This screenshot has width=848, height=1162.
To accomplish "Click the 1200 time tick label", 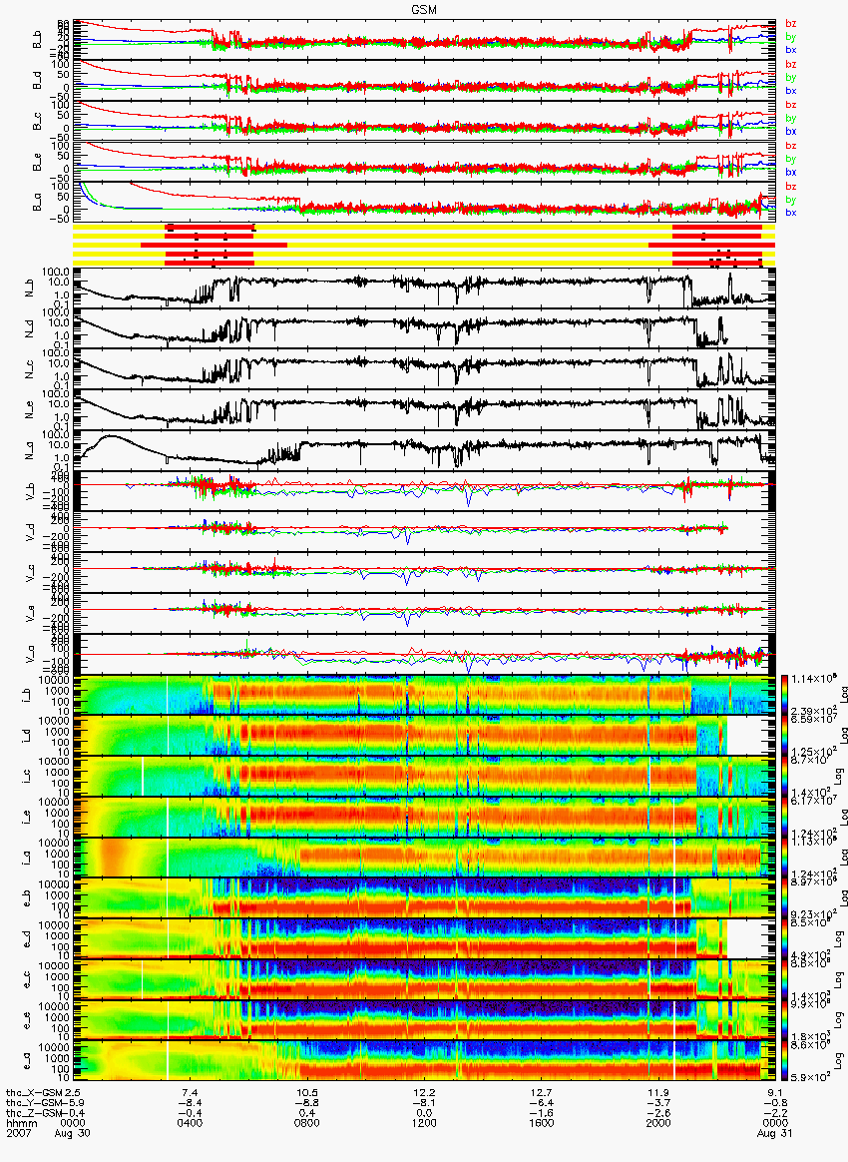I will (424, 1122).
